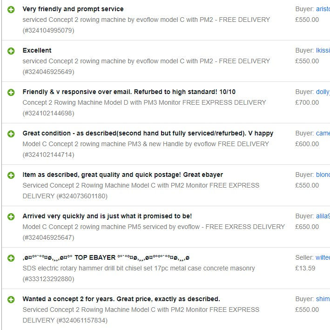Select positive icon for "Friendly & v responsive" feedback

(11, 92)
